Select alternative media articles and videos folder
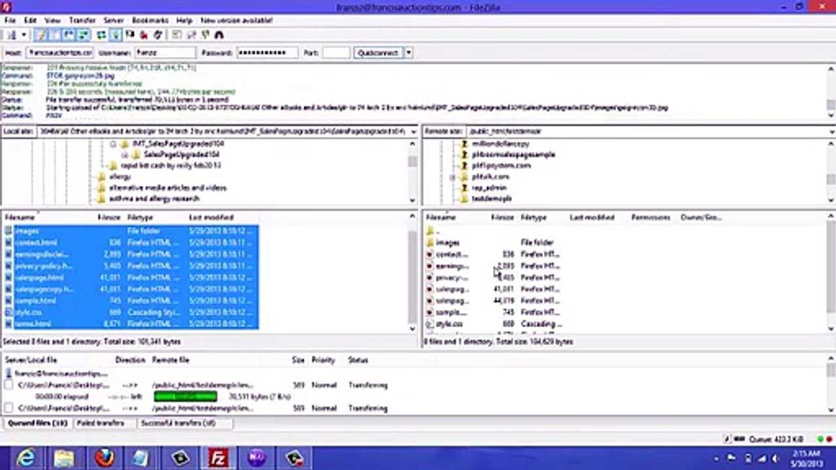The image size is (836, 470). (168, 188)
